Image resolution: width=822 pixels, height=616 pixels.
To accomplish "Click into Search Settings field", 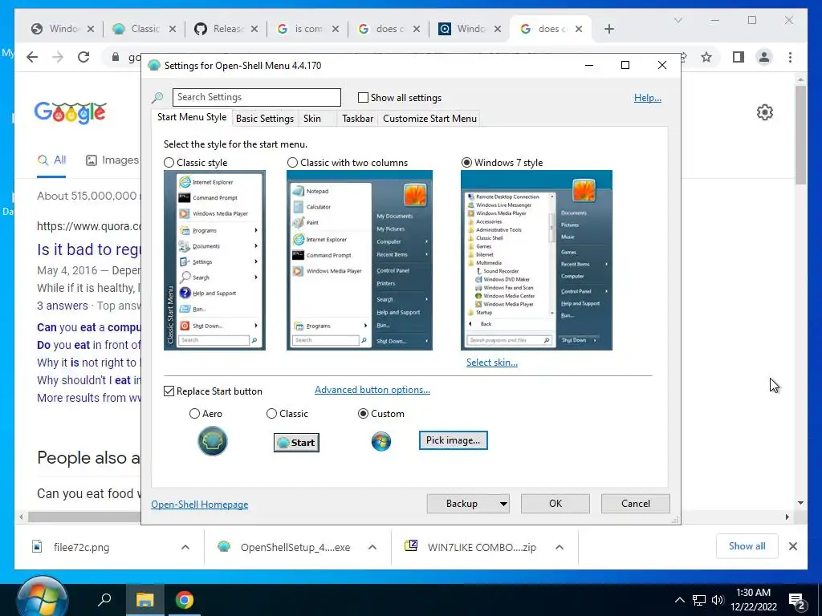I will tap(256, 97).
